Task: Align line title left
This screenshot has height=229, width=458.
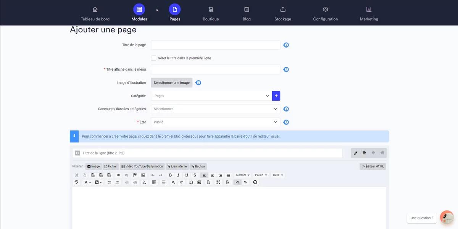Action: click(x=364, y=153)
